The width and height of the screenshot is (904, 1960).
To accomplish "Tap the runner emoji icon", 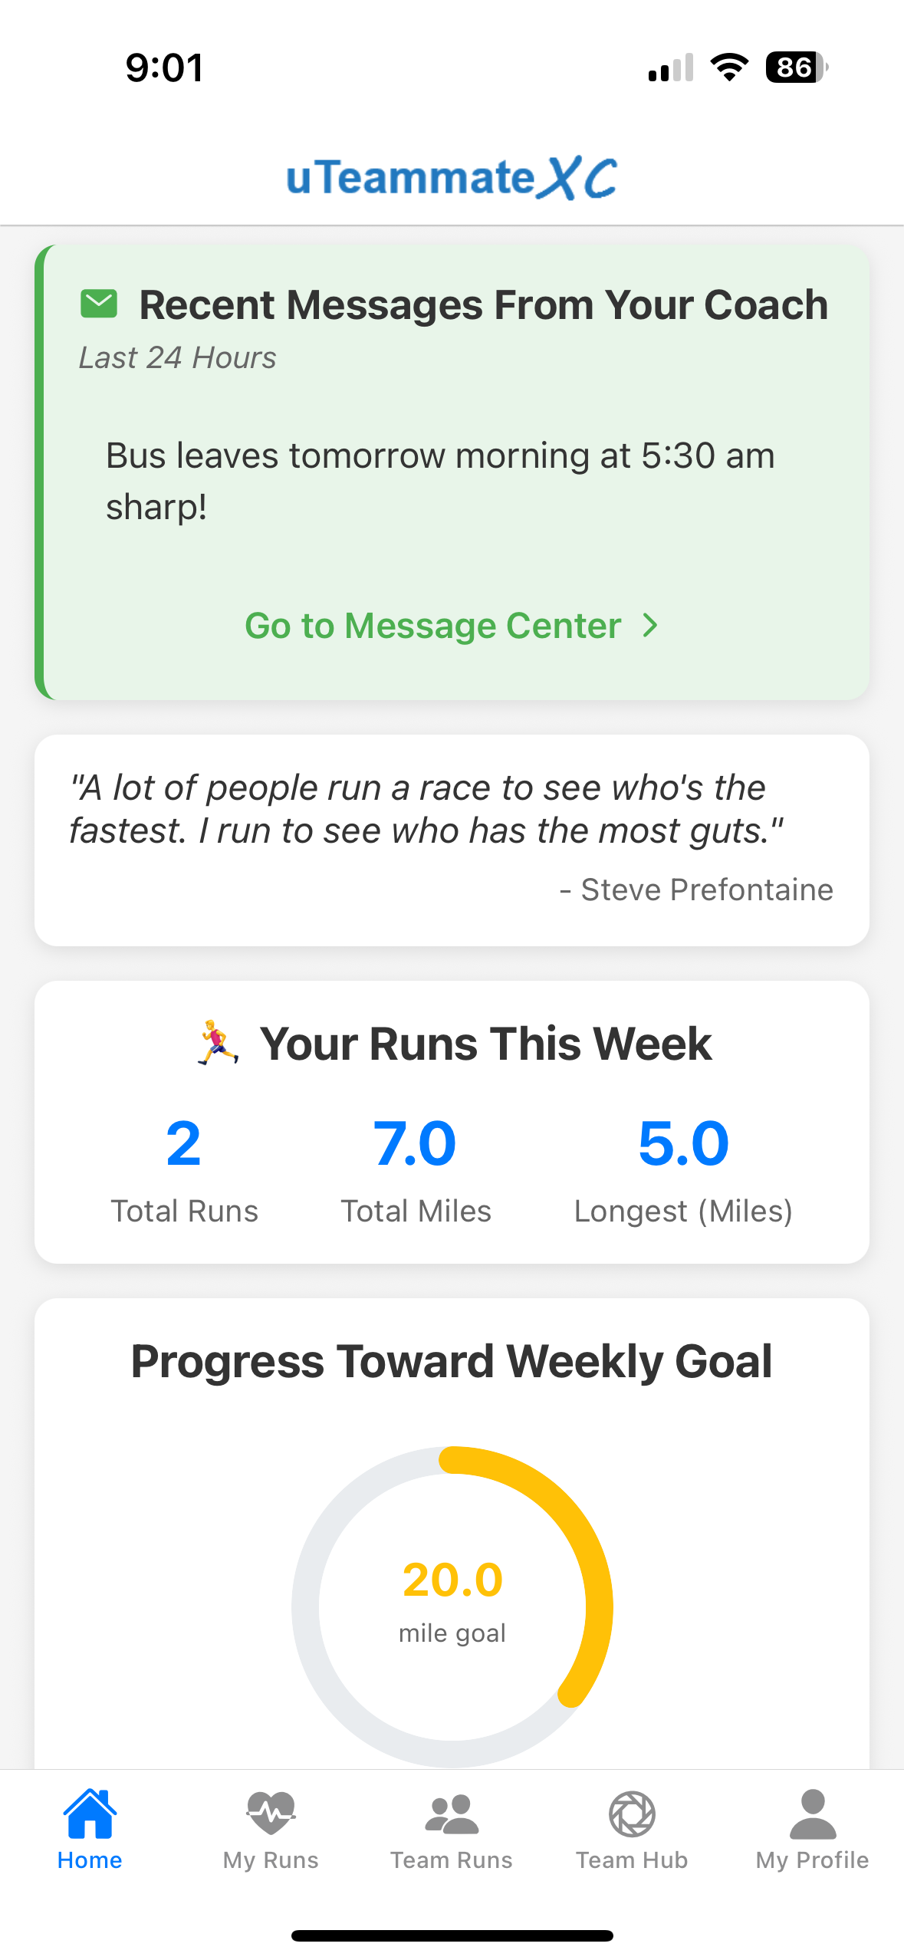I will (x=219, y=1043).
